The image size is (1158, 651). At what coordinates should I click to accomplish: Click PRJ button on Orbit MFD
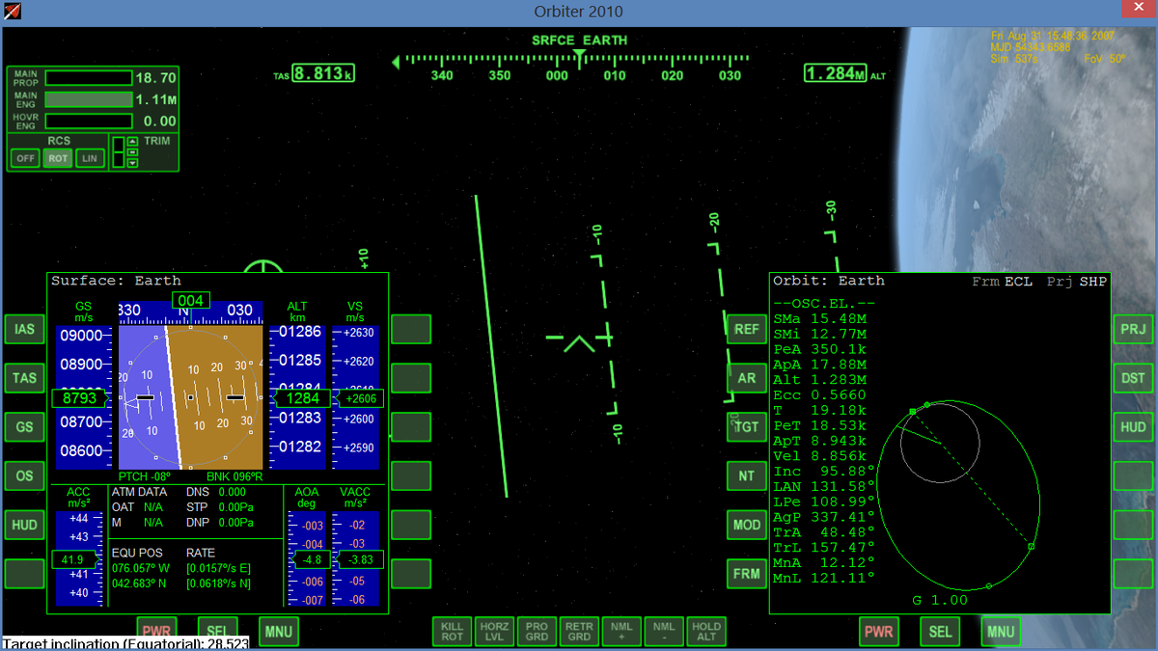(x=1133, y=329)
